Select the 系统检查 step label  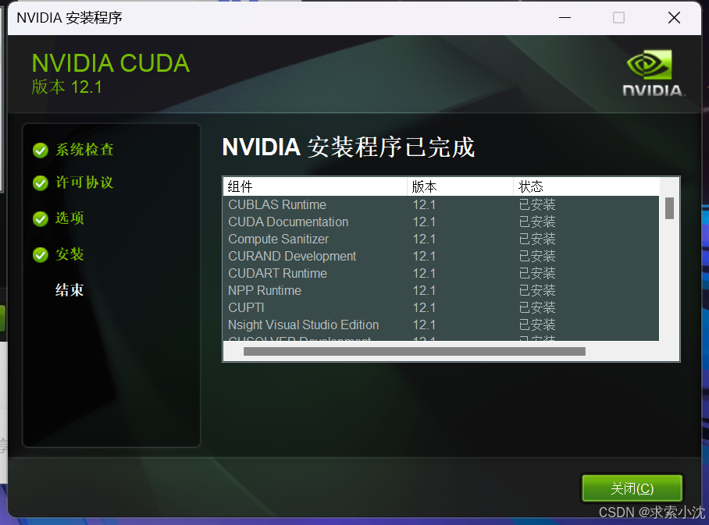click(84, 150)
